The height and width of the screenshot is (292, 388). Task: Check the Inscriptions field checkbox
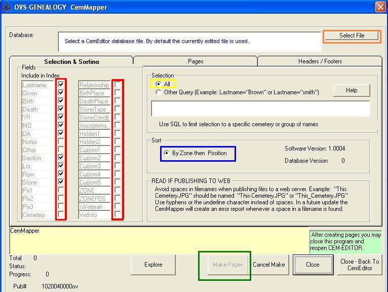pos(118,125)
